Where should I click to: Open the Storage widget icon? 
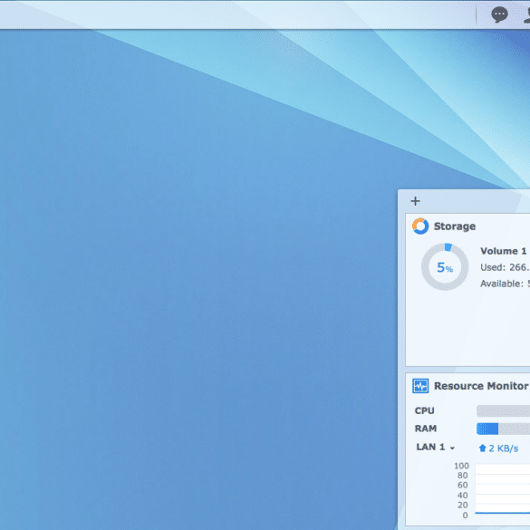(x=420, y=226)
